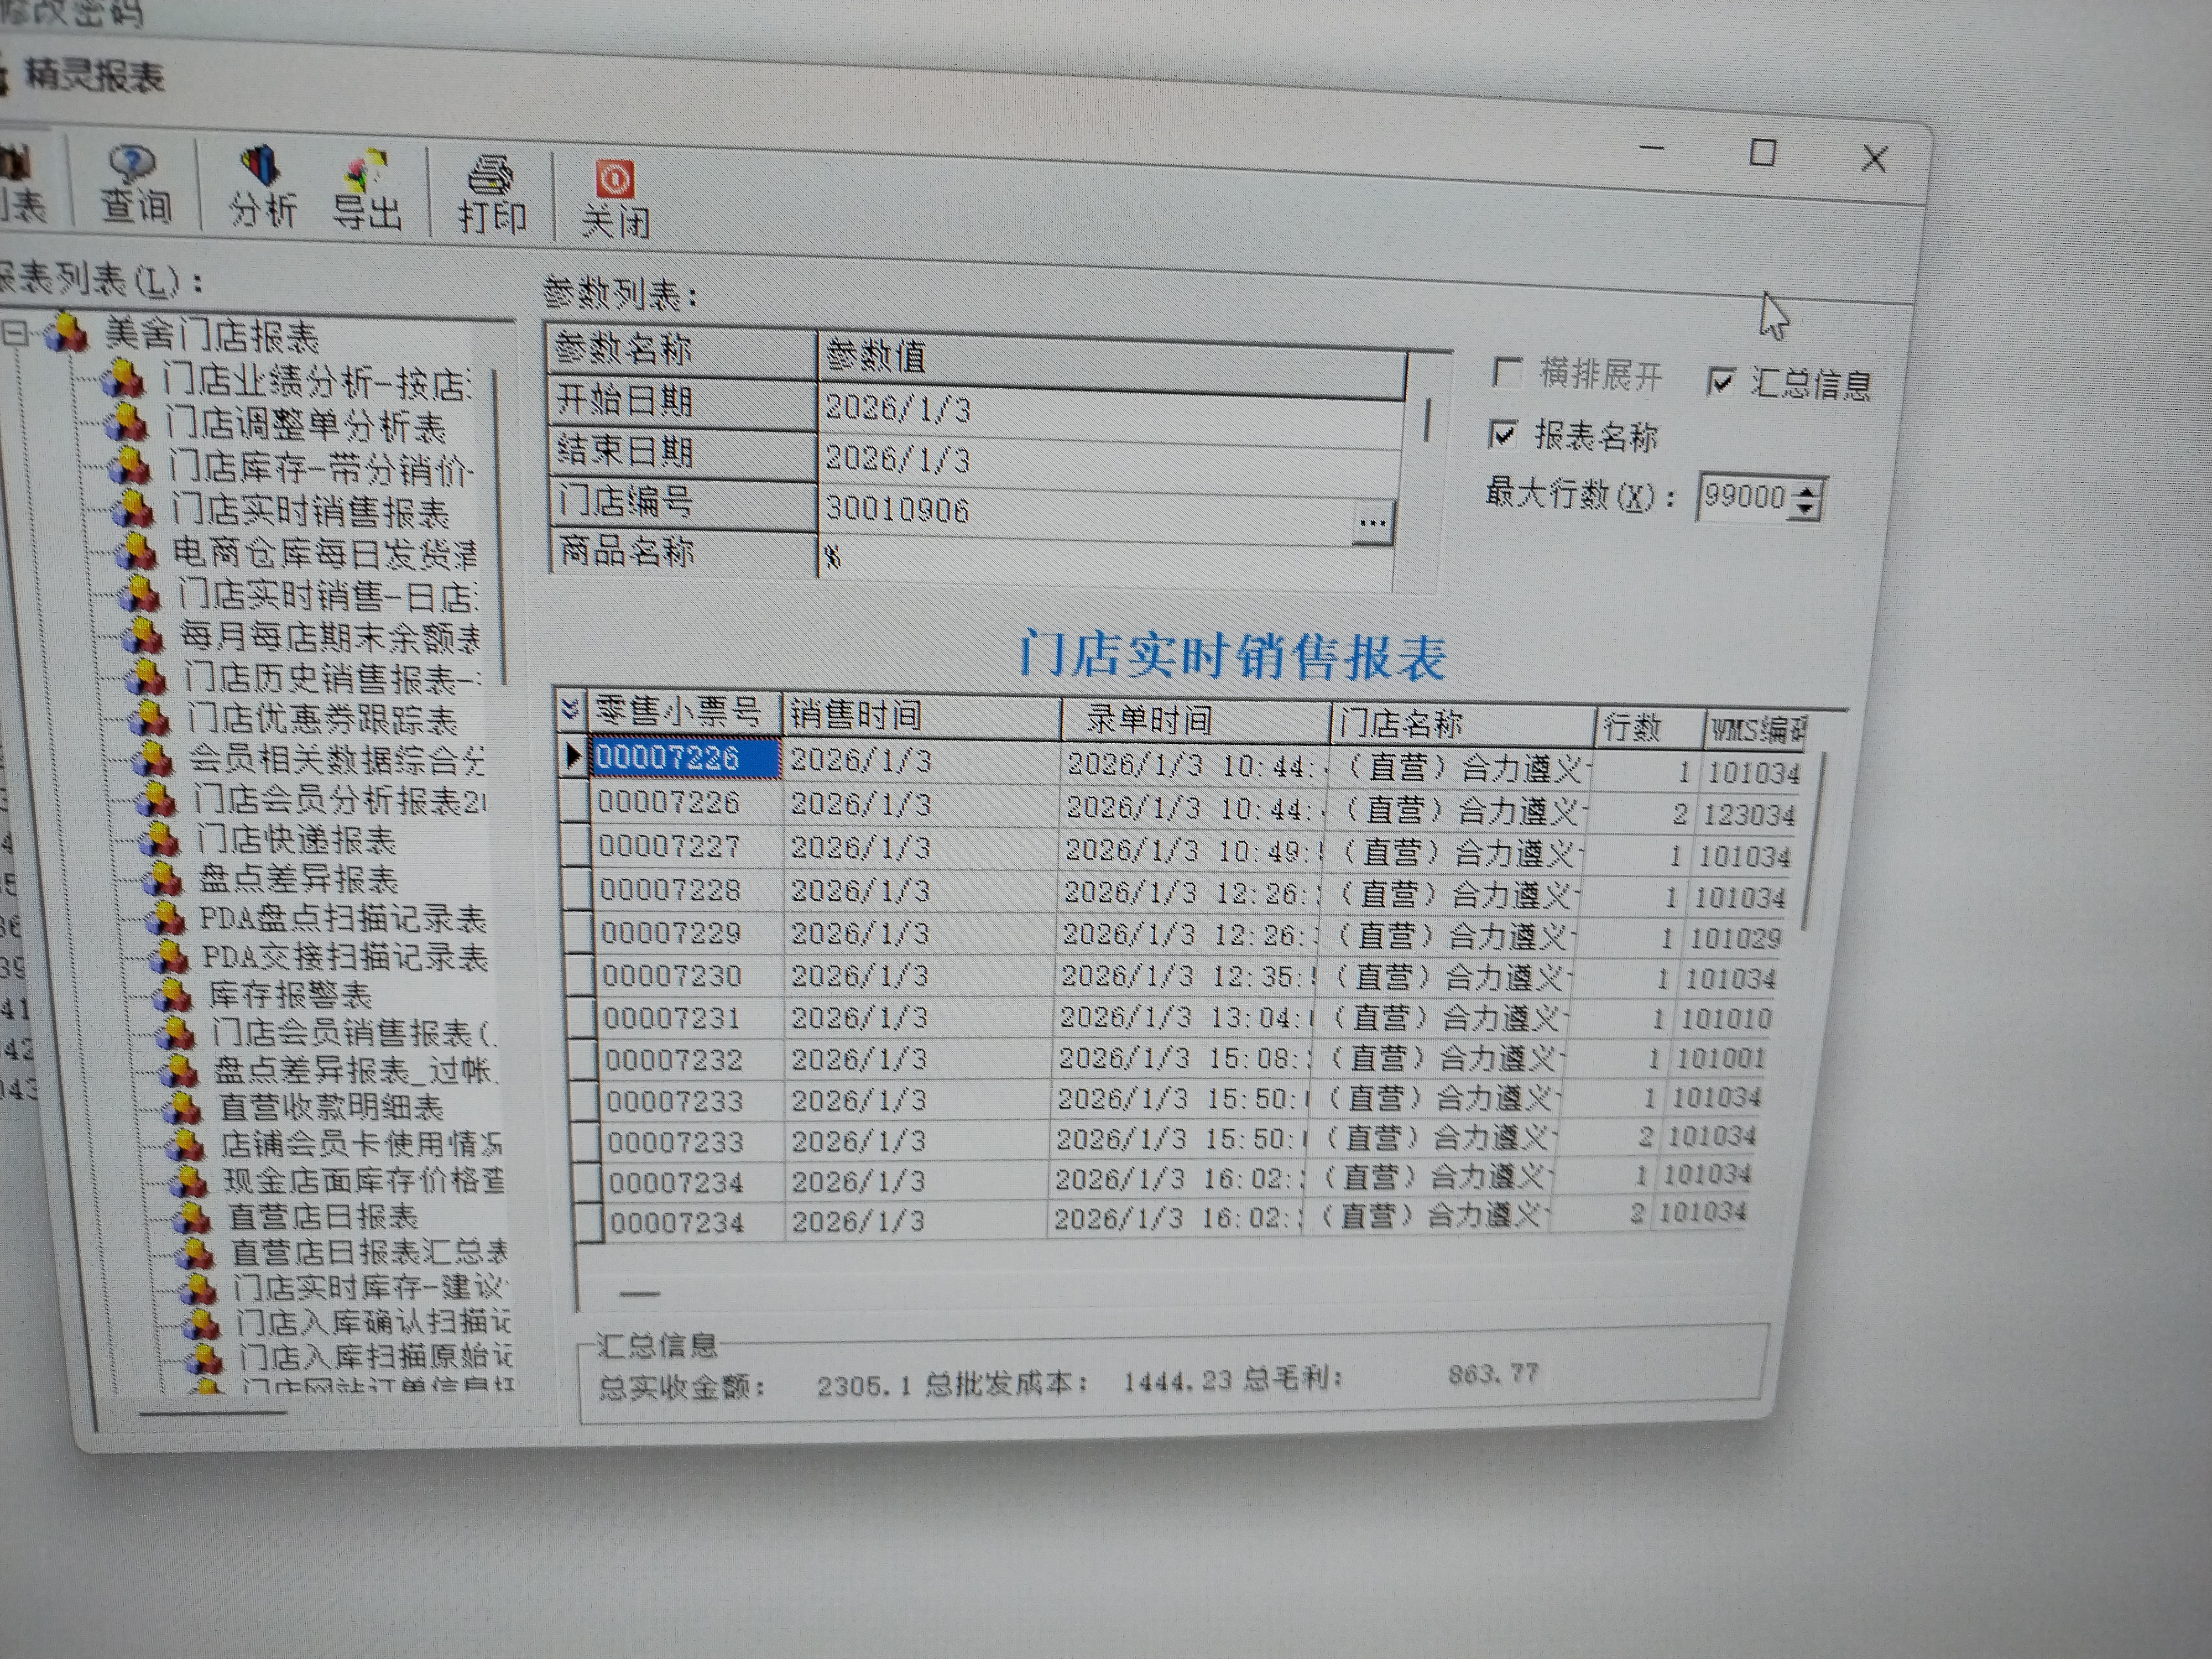Uncheck the 汇总信息 checkbox
Viewport: 2212px width, 1659px height.
(1721, 381)
